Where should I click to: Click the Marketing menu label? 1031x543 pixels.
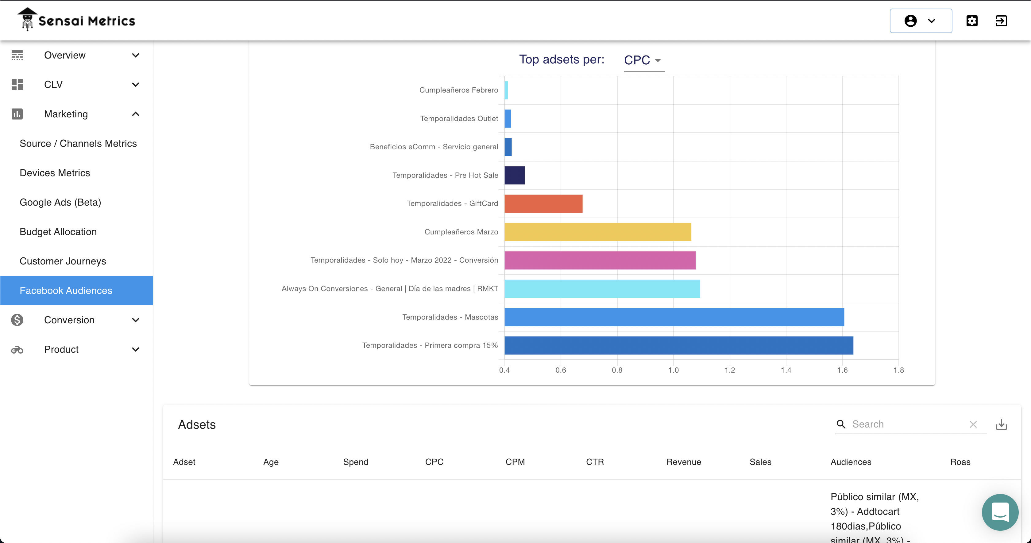tap(66, 114)
